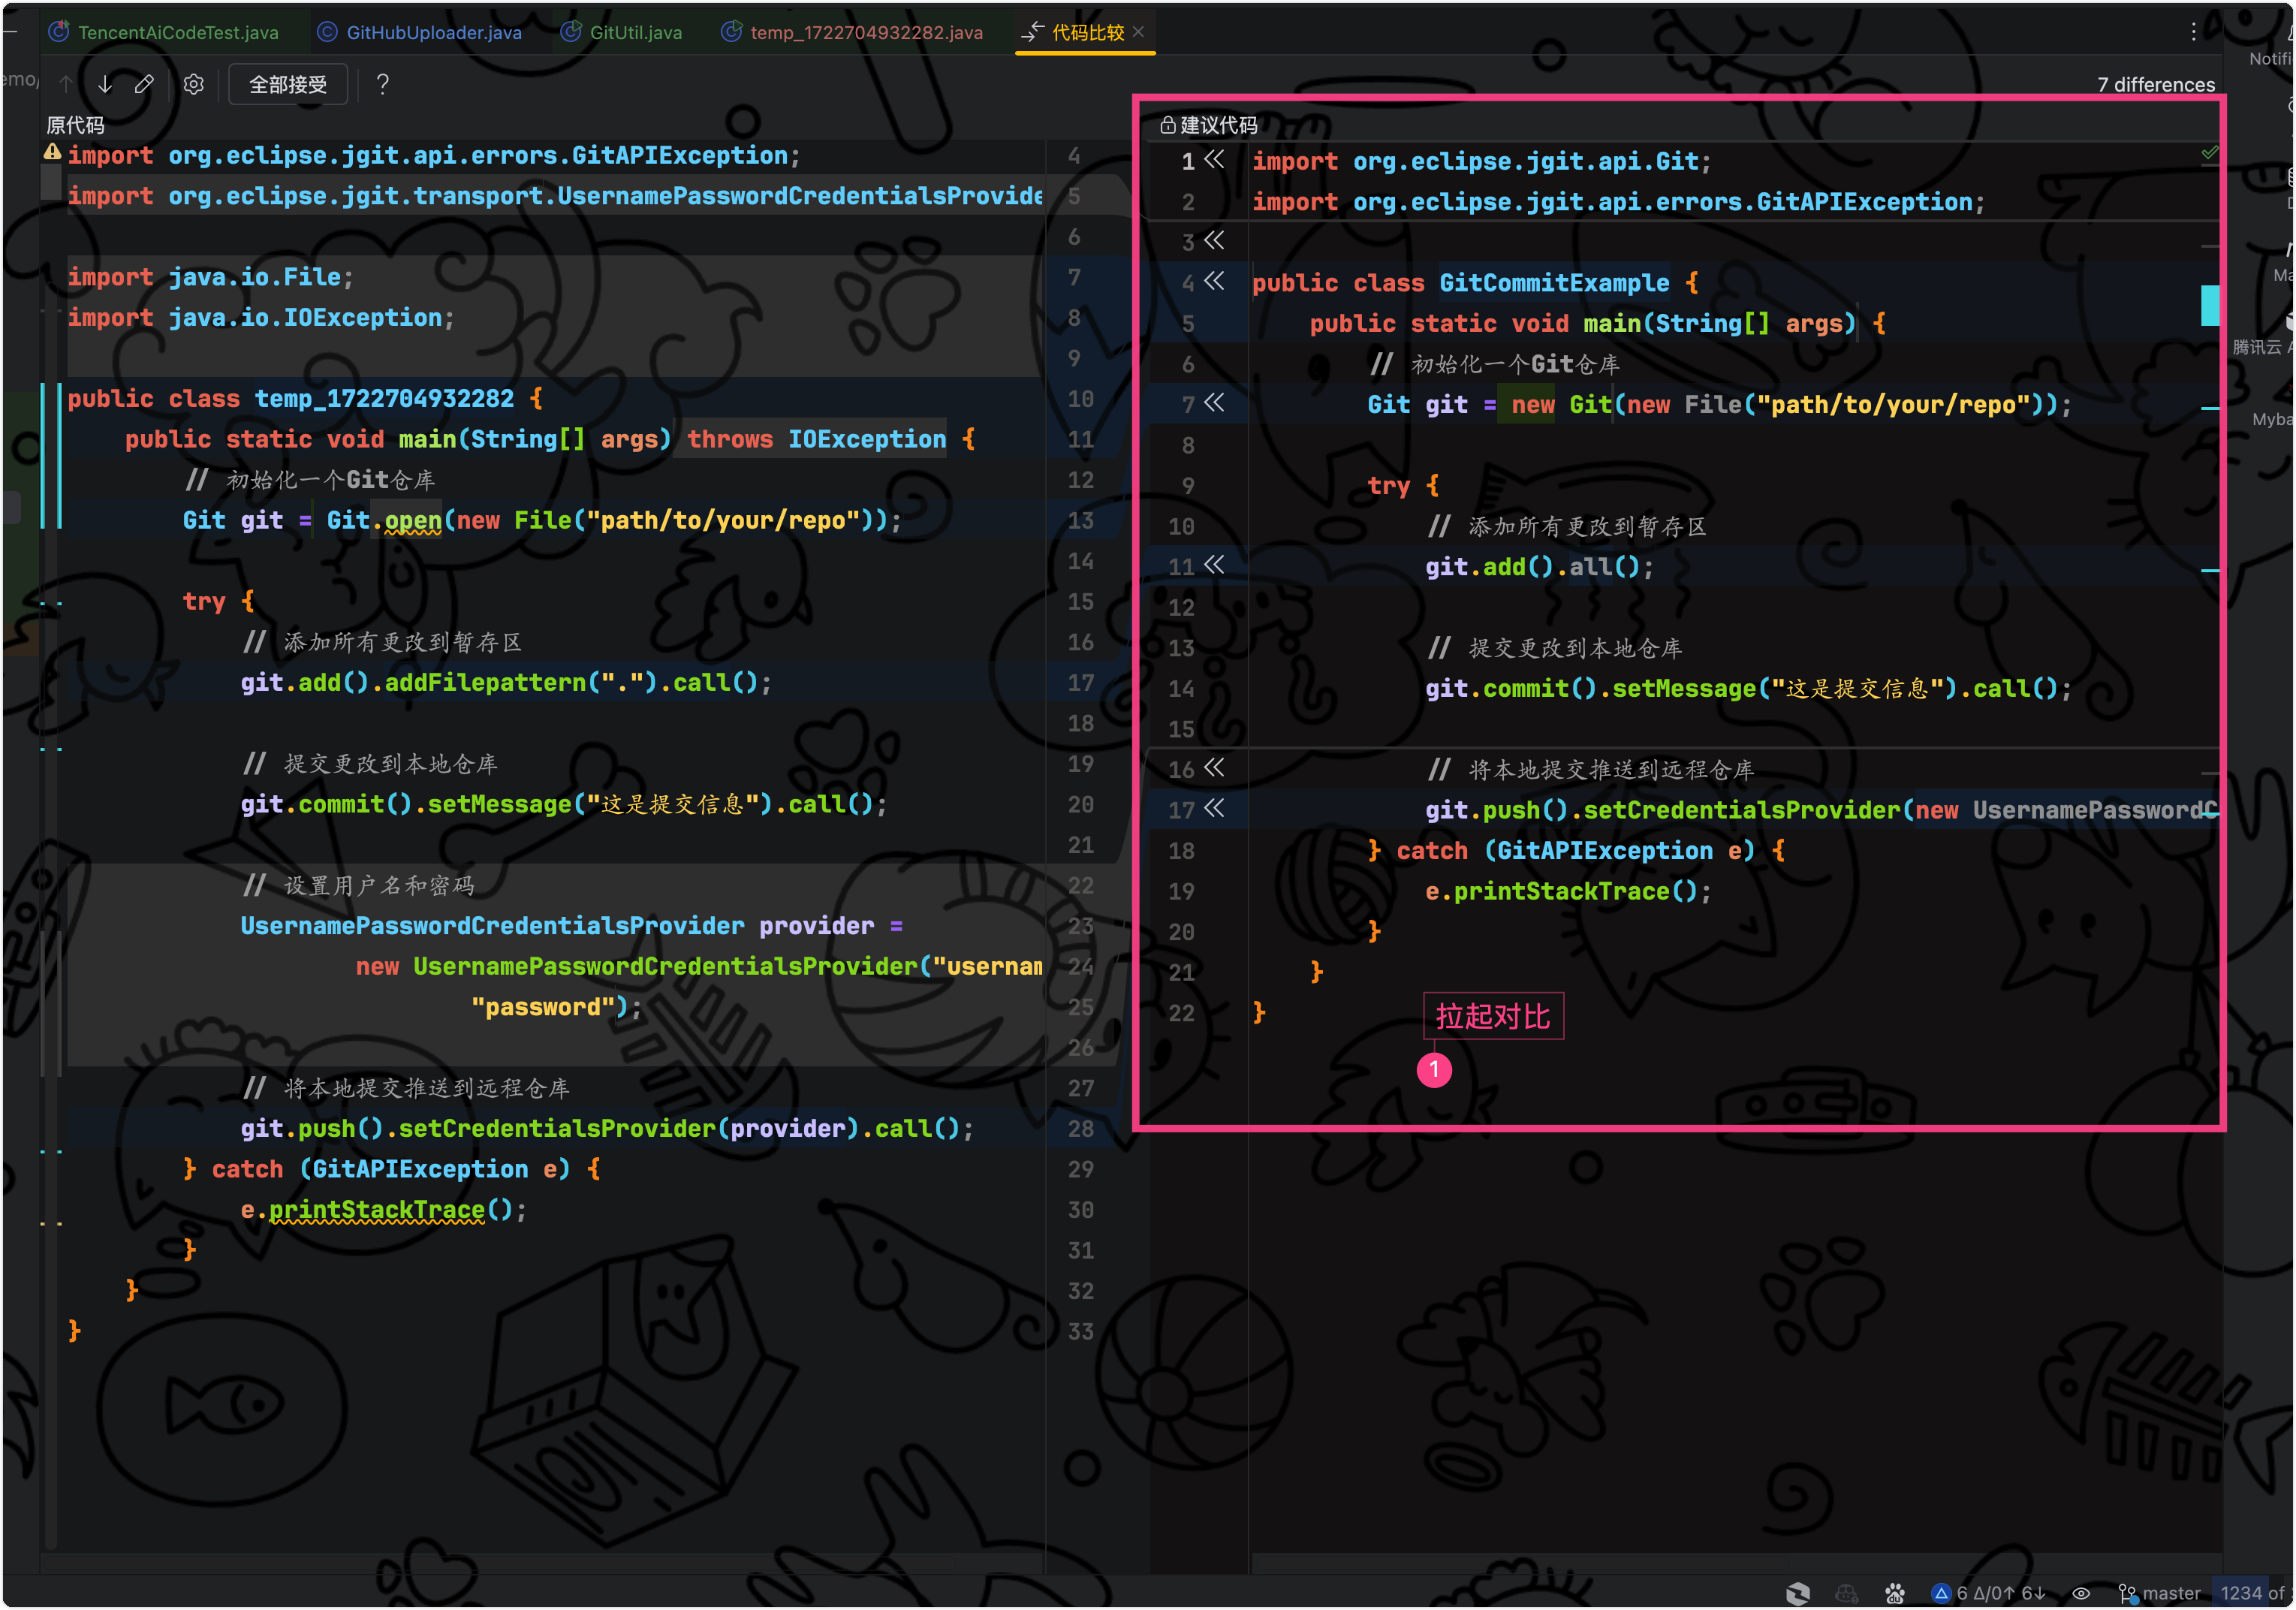Accept change arrow on suggested line 11

click(1214, 565)
